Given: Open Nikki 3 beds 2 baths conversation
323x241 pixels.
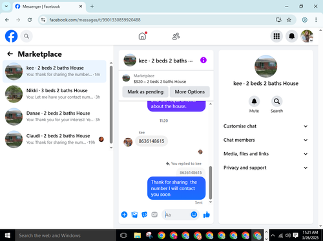Looking at the screenshot, I should click(54, 94).
